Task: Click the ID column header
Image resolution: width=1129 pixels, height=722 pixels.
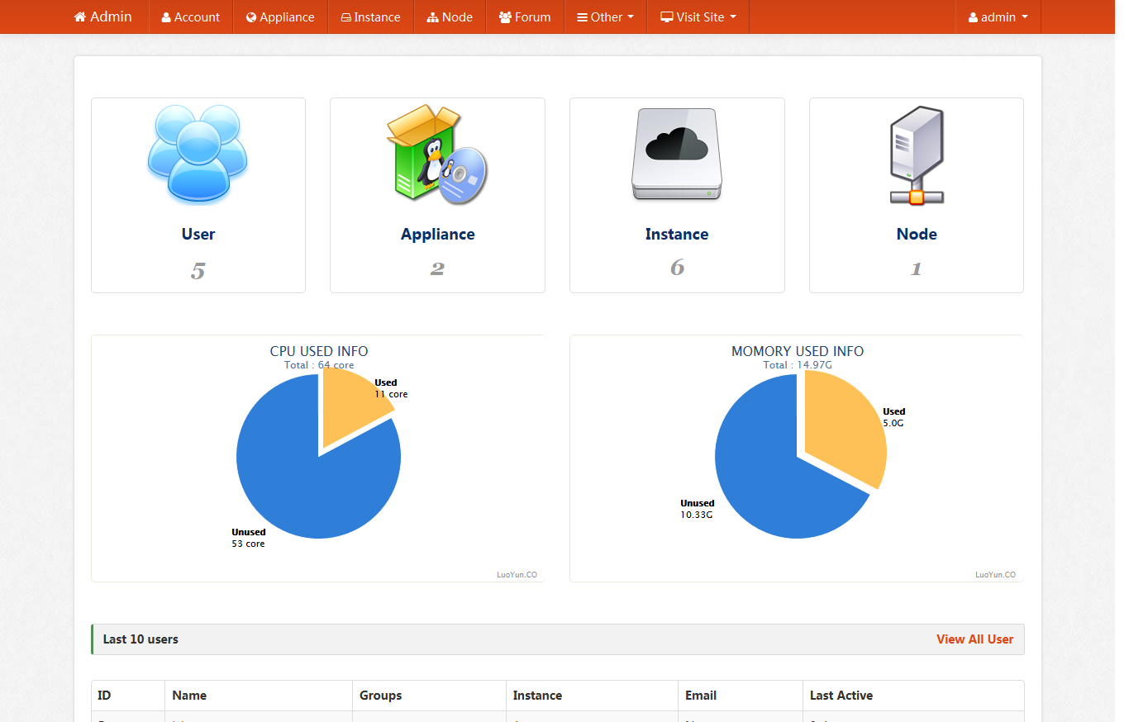Action: 104,696
